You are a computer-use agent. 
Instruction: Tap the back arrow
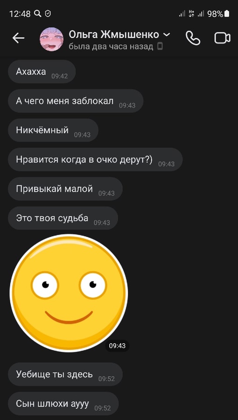18,38
